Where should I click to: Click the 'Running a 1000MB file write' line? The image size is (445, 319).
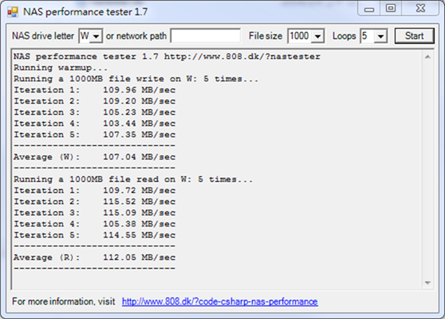coord(136,79)
